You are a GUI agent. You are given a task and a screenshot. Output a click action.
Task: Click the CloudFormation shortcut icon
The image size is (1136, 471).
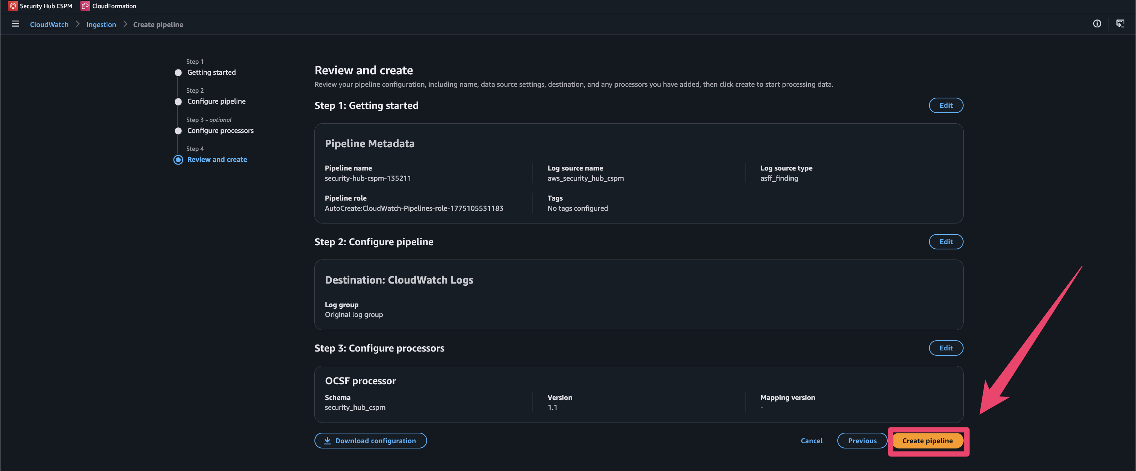click(85, 6)
